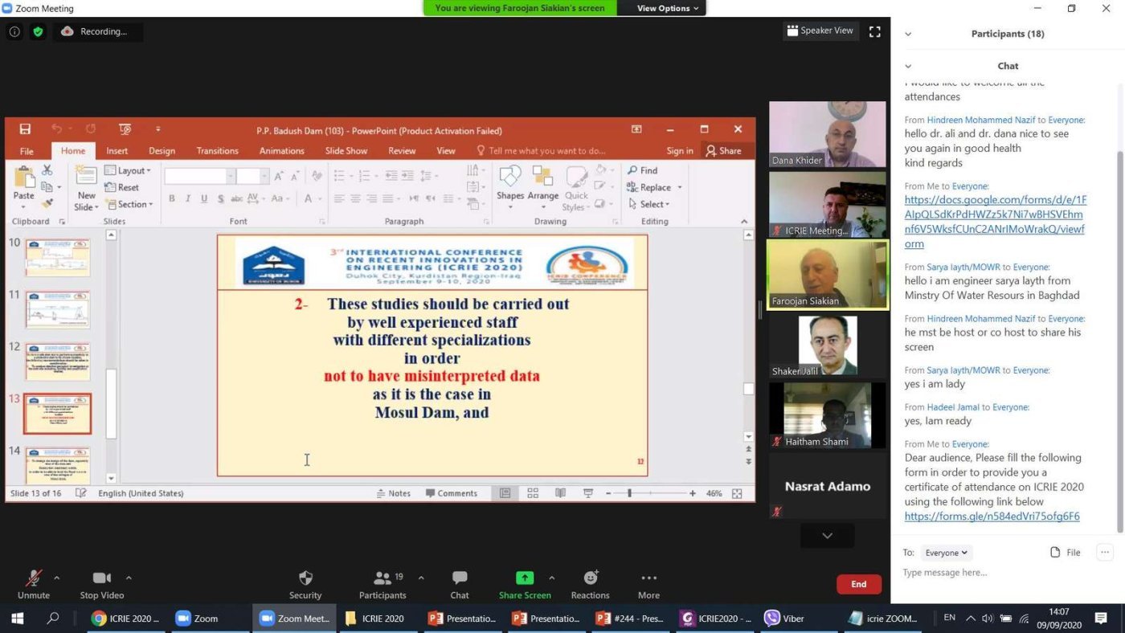Click the green Share Screen icon
The width and height of the screenshot is (1125, 633).
coord(525,578)
